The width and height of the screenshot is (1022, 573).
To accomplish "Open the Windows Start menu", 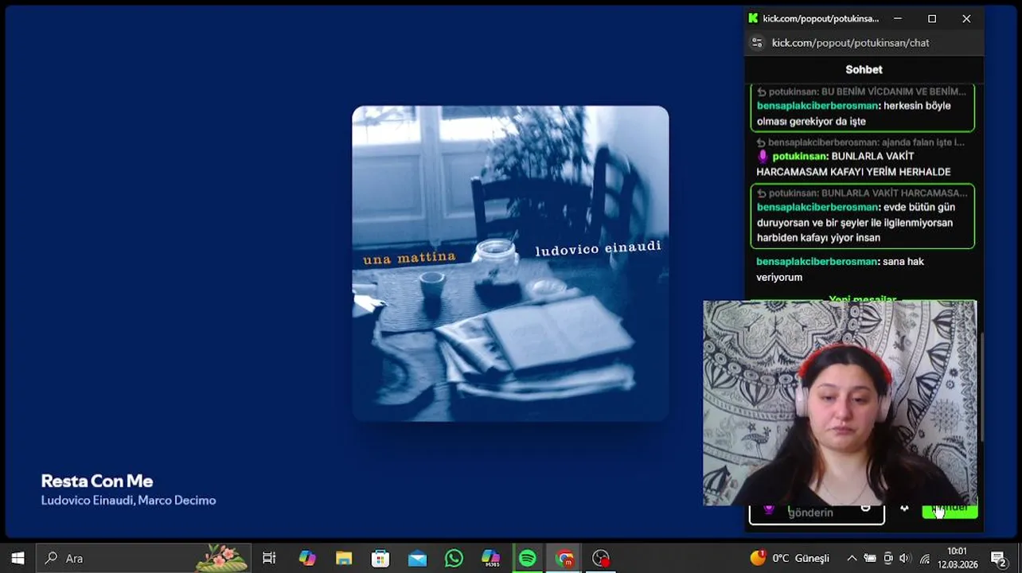I will point(18,558).
